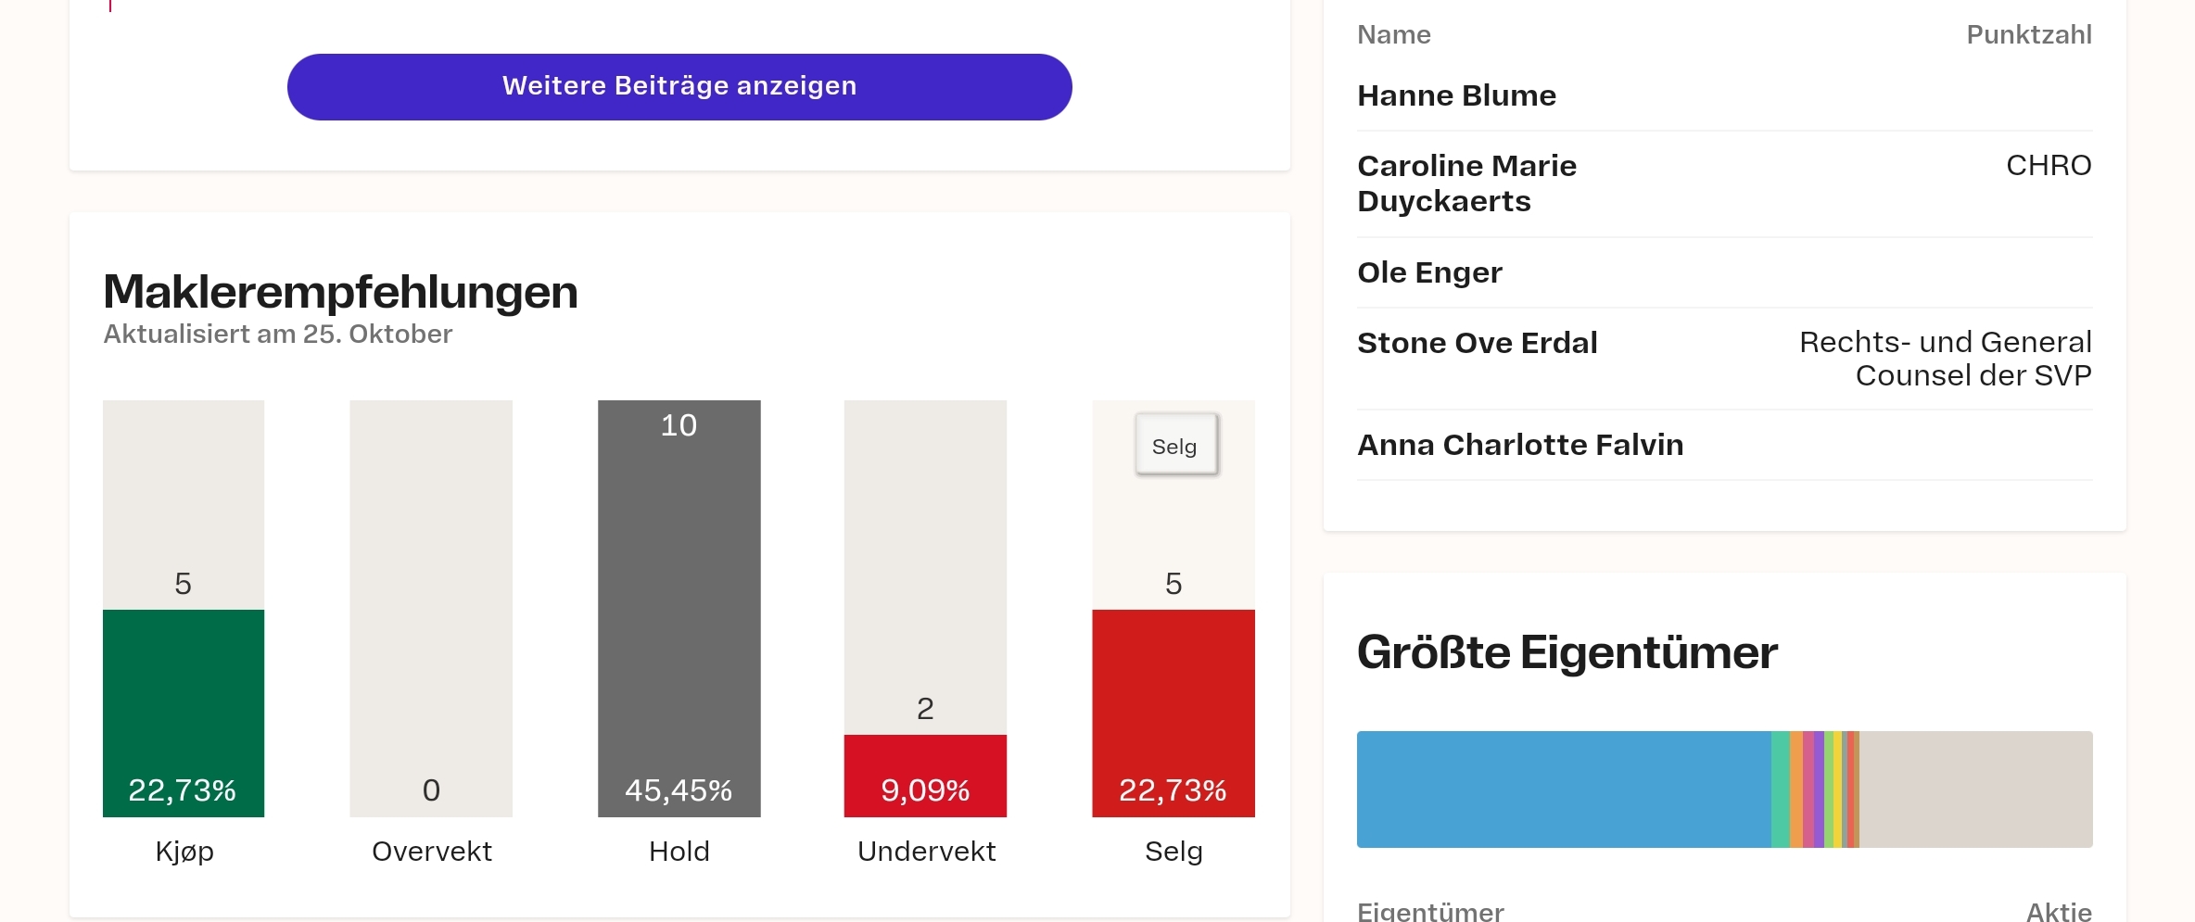This screenshot has height=922, width=2195.
Task: Click the Aktie column label
Action: pos(2062,912)
